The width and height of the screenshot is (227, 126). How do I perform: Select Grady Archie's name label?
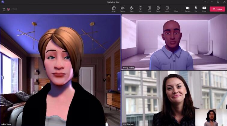129,67
